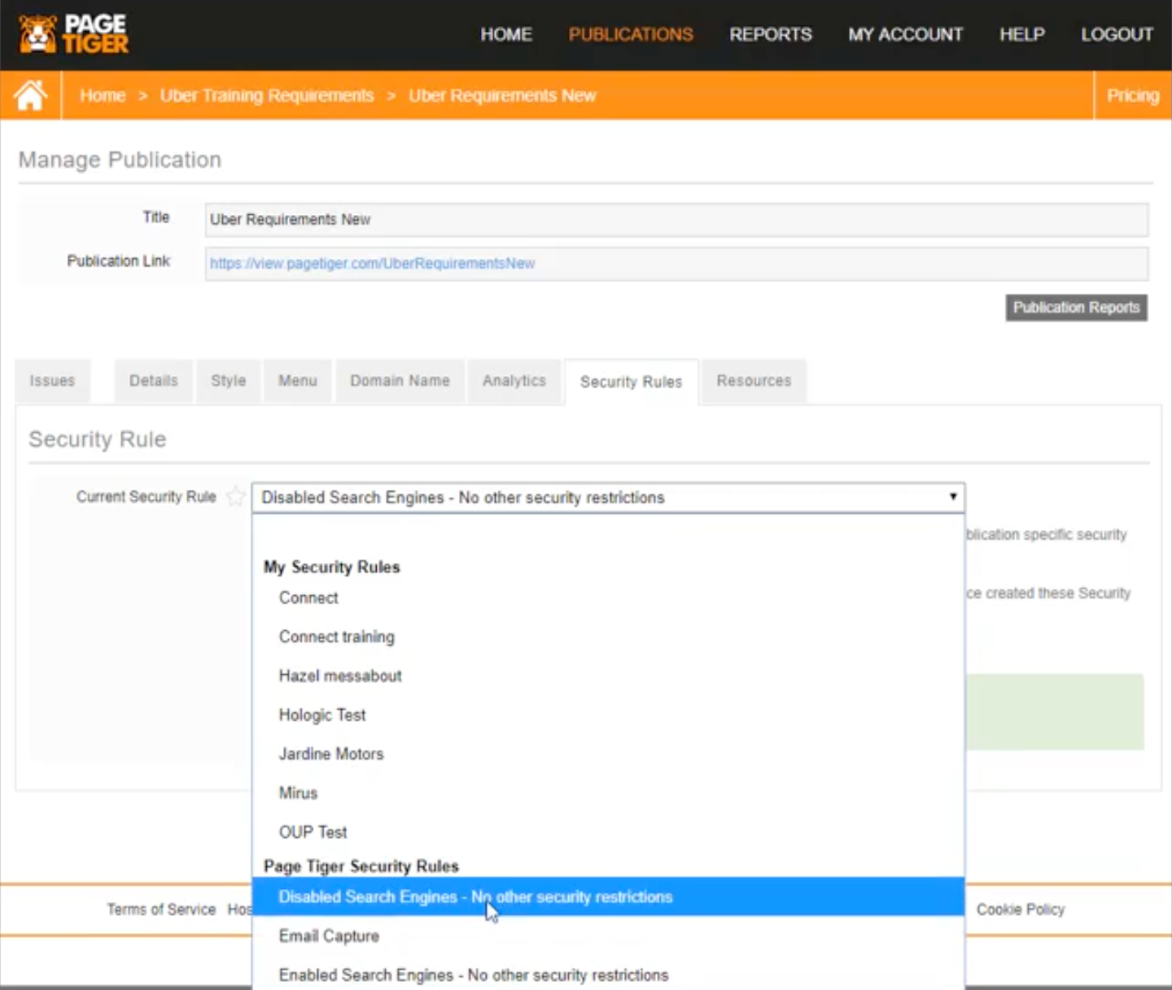Click the Page Tiger Security Rules group label
The image size is (1172, 990).
pos(361,866)
